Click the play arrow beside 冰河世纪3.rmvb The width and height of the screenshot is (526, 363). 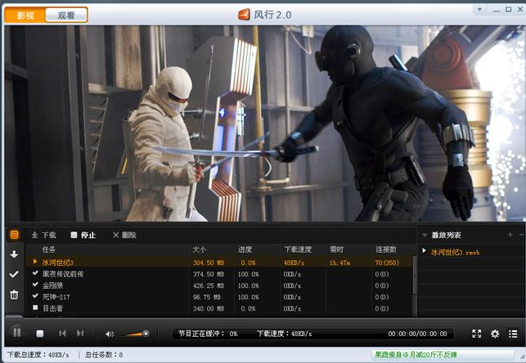pyautogui.click(x=424, y=250)
